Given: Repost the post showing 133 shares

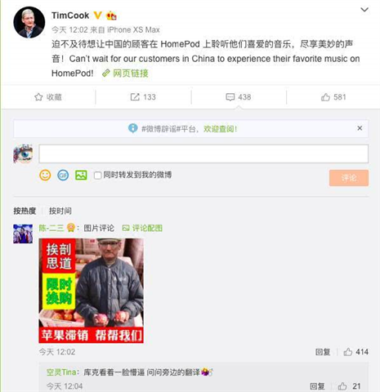Looking at the screenshot, I should click(143, 97).
